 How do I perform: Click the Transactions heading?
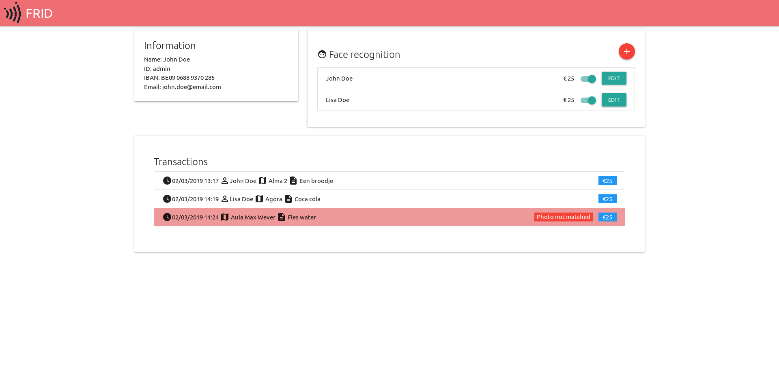181,162
